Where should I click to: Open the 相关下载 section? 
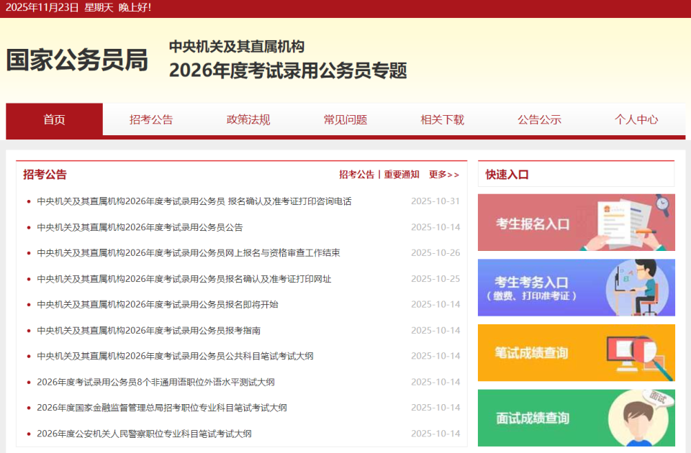click(441, 120)
